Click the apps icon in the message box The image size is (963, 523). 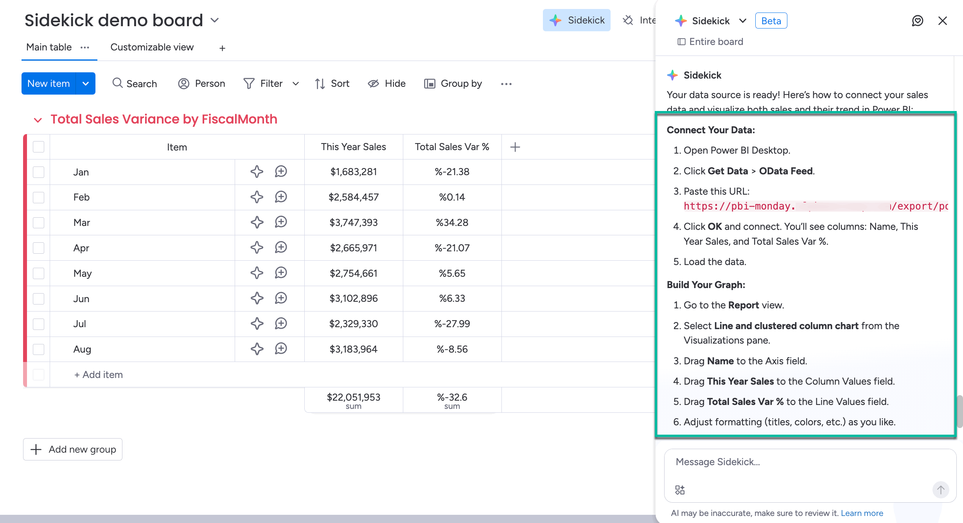680,490
